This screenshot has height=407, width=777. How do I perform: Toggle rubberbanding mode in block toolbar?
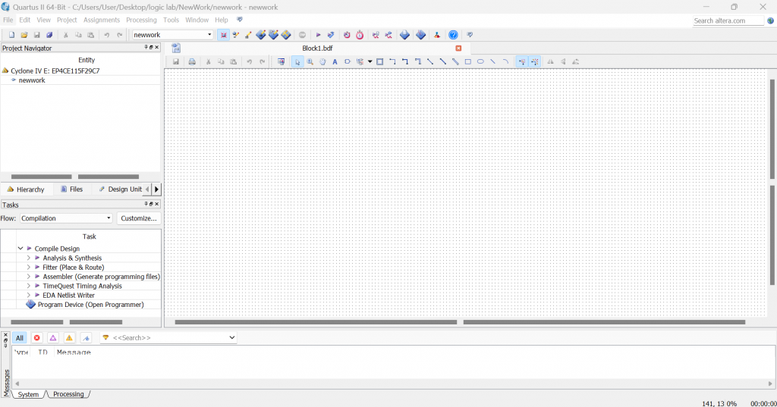tap(522, 62)
